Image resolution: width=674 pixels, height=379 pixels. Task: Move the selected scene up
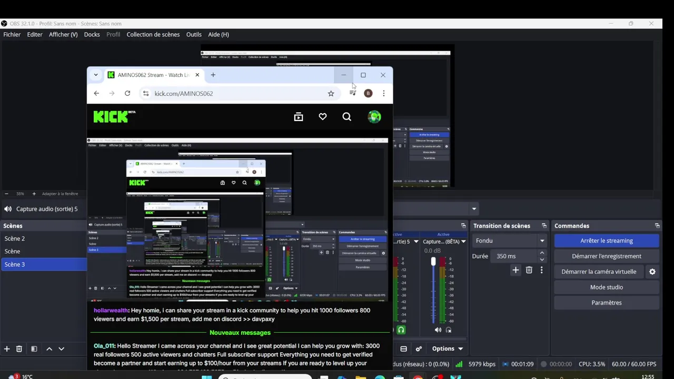pyautogui.click(x=49, y=348)
